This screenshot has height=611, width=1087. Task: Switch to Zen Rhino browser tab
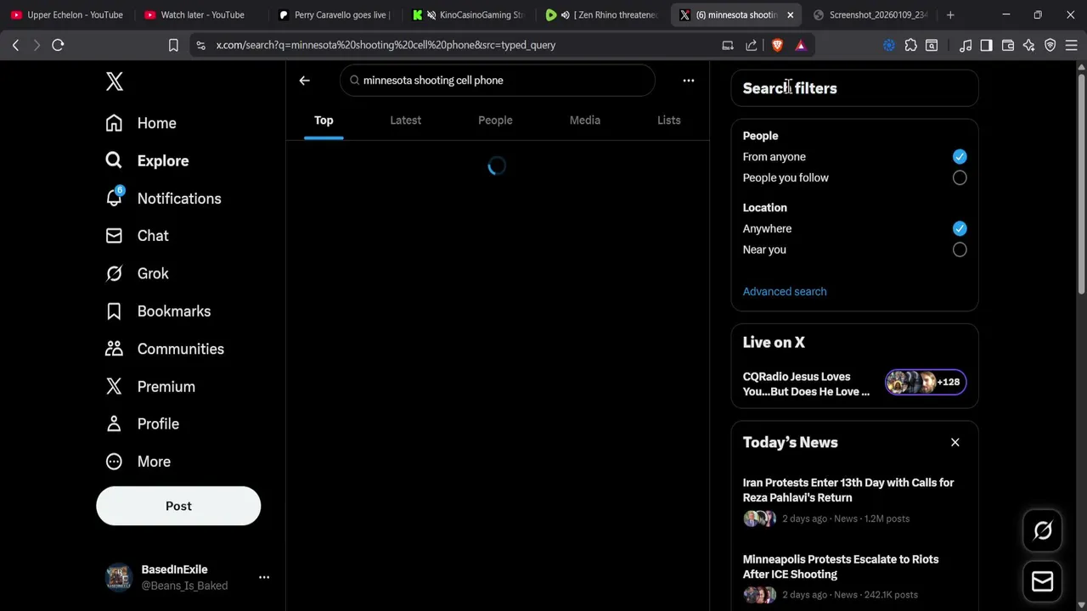coord(604,14)
